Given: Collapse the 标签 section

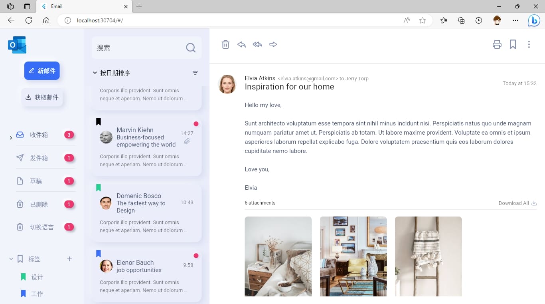Looking at the screenshot, I should point(11,259).
